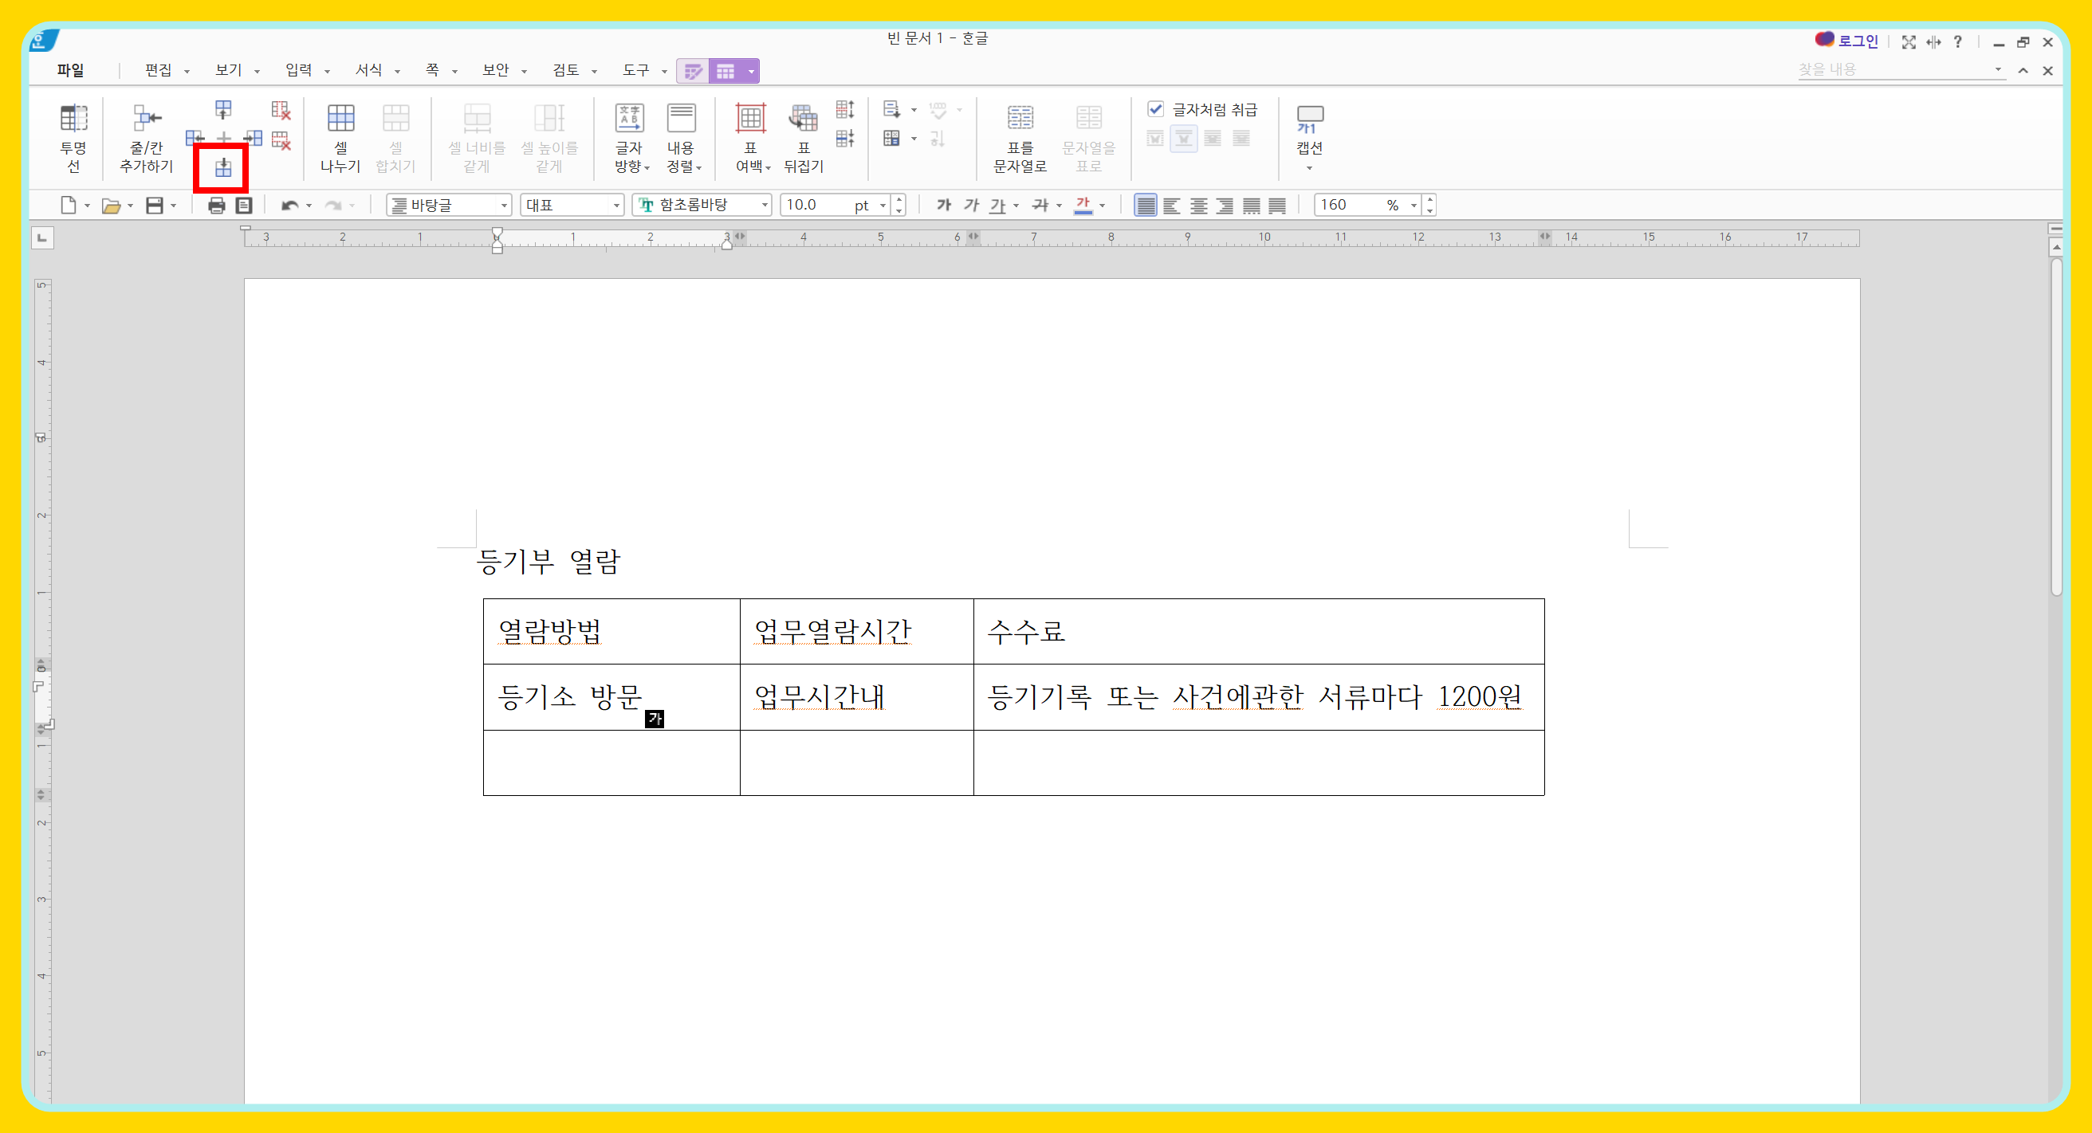Click the insert row below icon
2092x1133 pixels.
(222, 168)
